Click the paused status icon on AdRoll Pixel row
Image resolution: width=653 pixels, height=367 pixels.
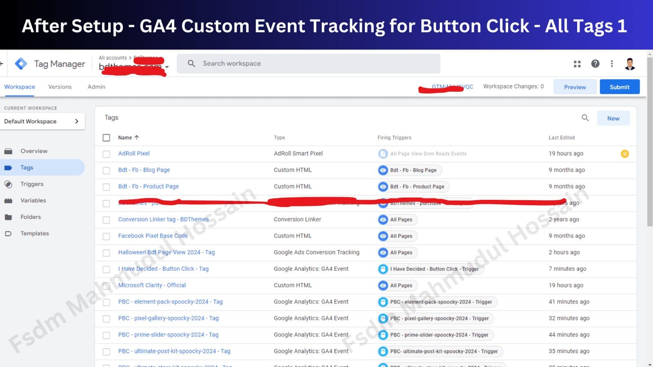625,154
